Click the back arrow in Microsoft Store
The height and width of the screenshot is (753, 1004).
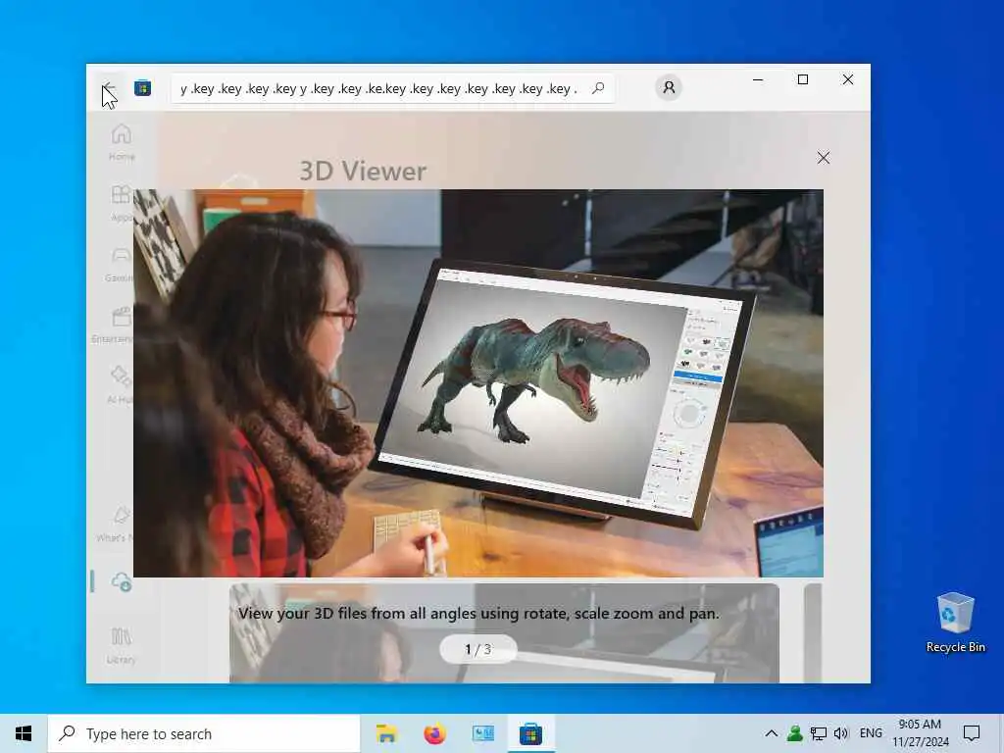point(109,87)
